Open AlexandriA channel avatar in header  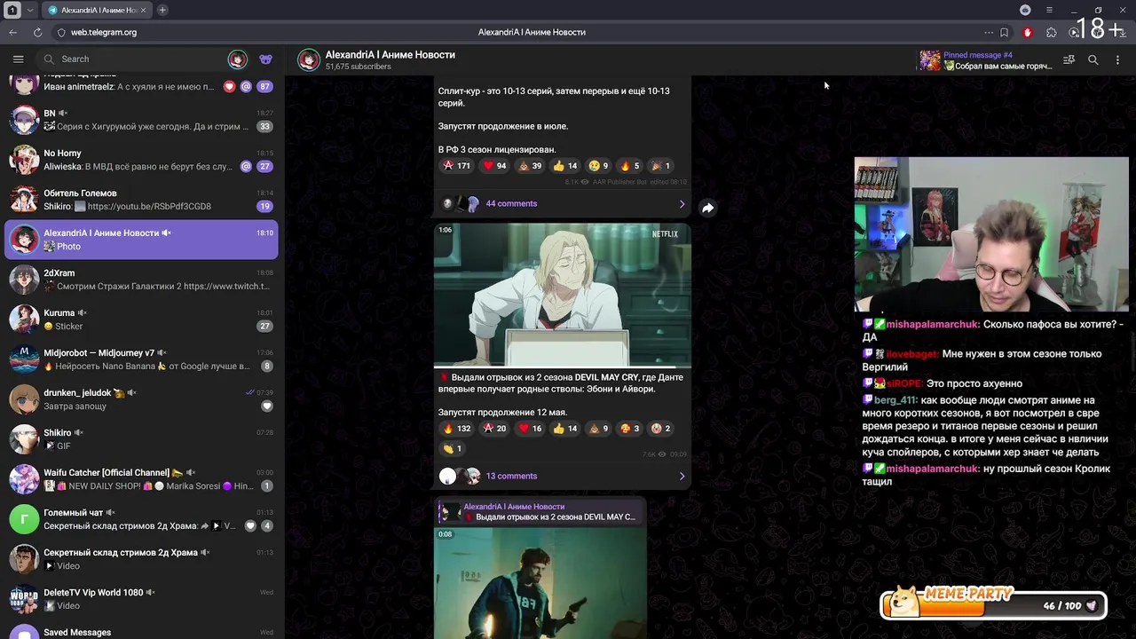coord(308,59)
